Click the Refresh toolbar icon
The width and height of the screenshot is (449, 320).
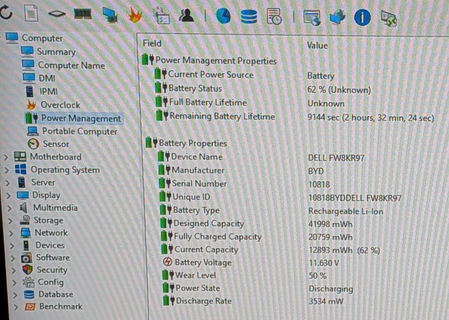[6, 12]
